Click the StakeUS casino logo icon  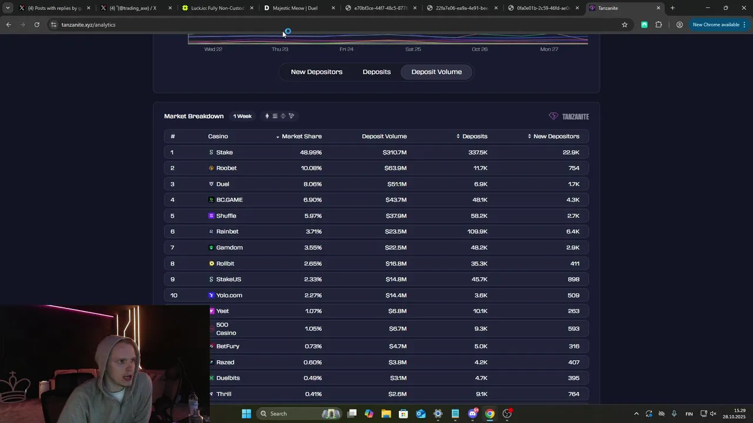pos(211,279)
